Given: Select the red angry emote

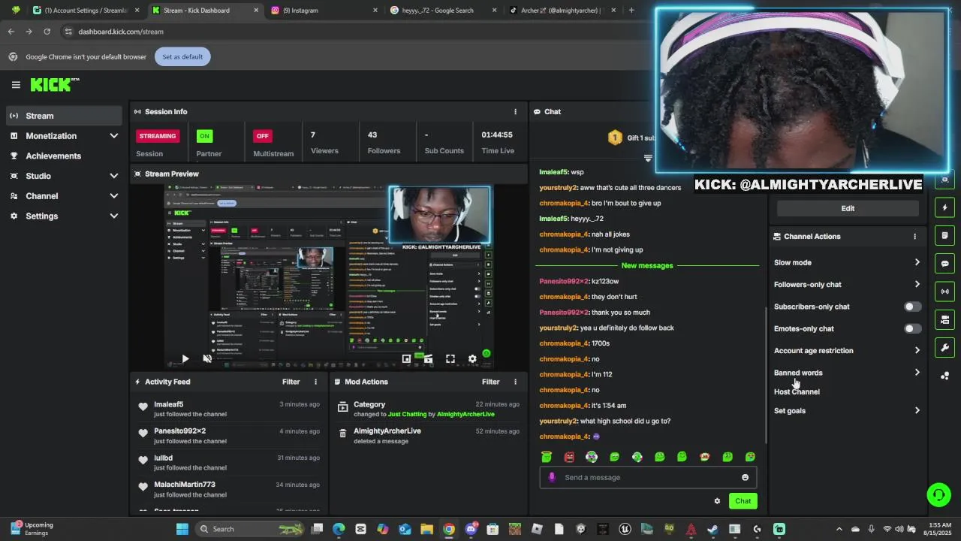Looking at the screenshot, I should coord(569,457).
